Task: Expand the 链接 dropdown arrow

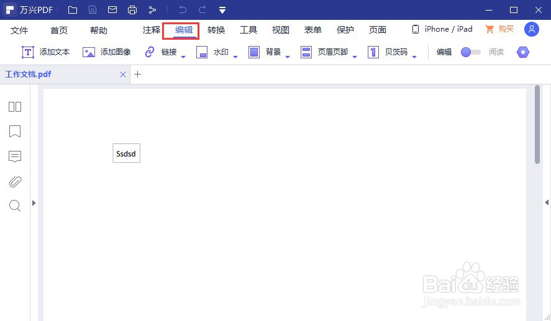Action: tap(183, 57)
